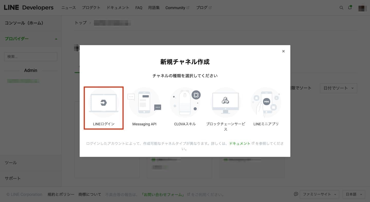Click the Admin label in sidebar
This screenshot has height=202, width=370.
31,70
